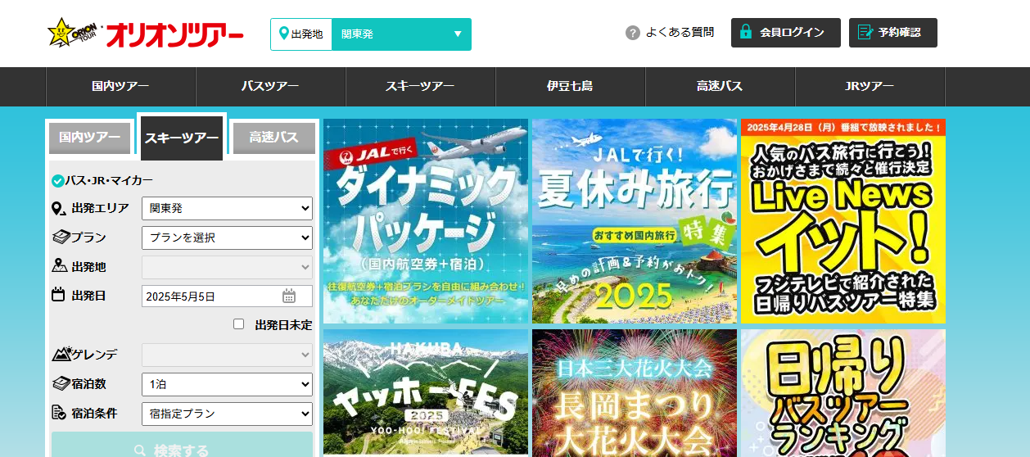Click the Orion Tour star logo
Screen dimensions: 1030x457
[x=62, y=33]
